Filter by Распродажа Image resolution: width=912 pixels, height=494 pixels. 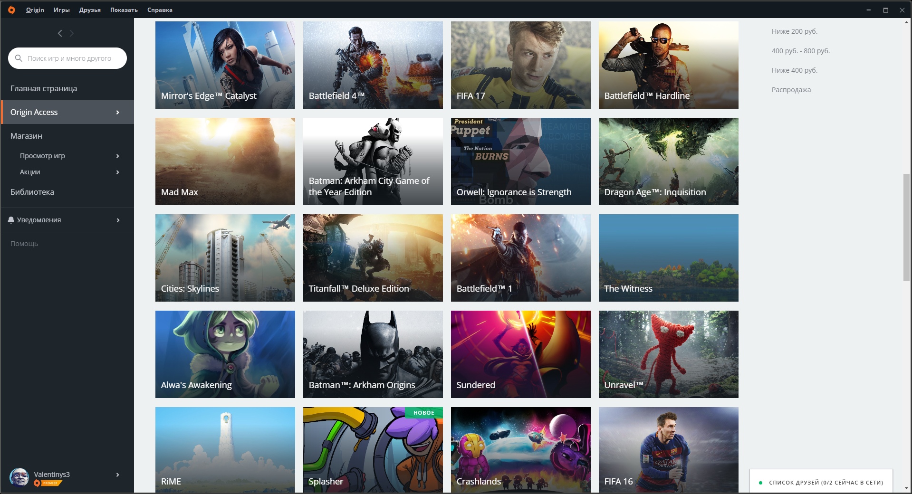coord(791,90)
